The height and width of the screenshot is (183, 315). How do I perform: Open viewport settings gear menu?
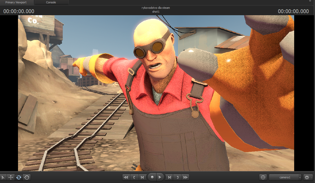[x=307, y=177]
